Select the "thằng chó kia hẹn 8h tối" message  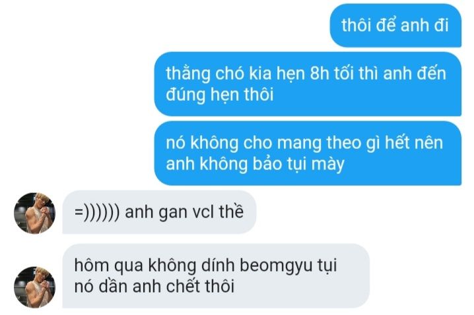[x=308, y=84]
